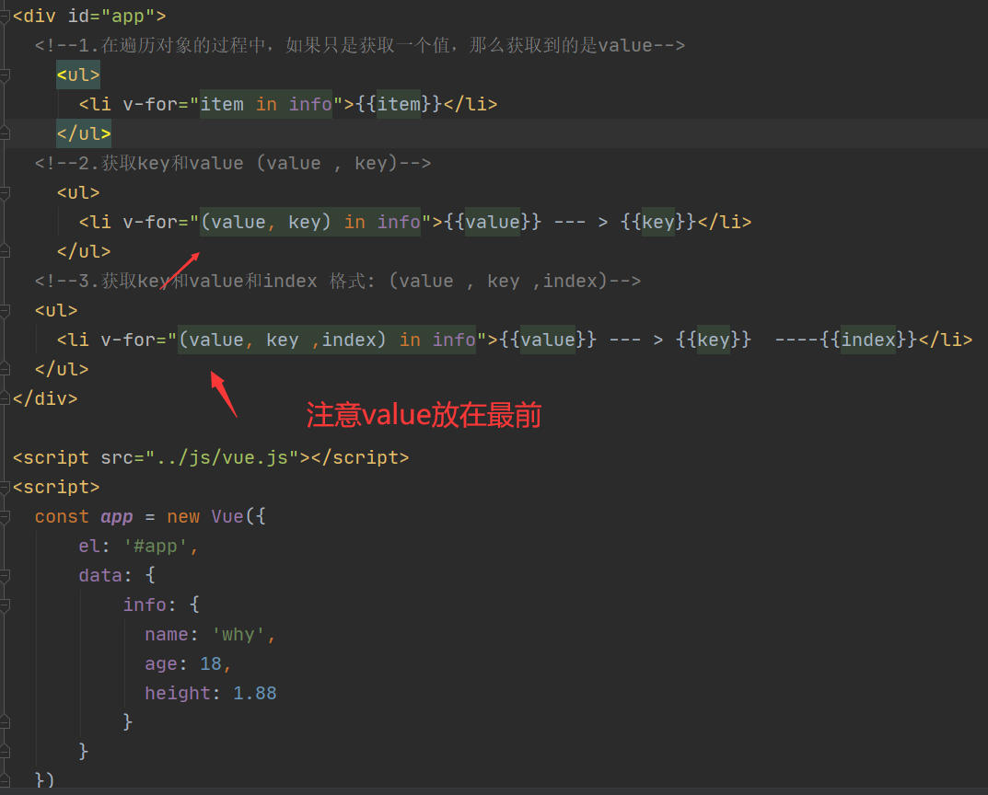Click the "../js/vue.js" script source path
988x795 pixels.
222,457
